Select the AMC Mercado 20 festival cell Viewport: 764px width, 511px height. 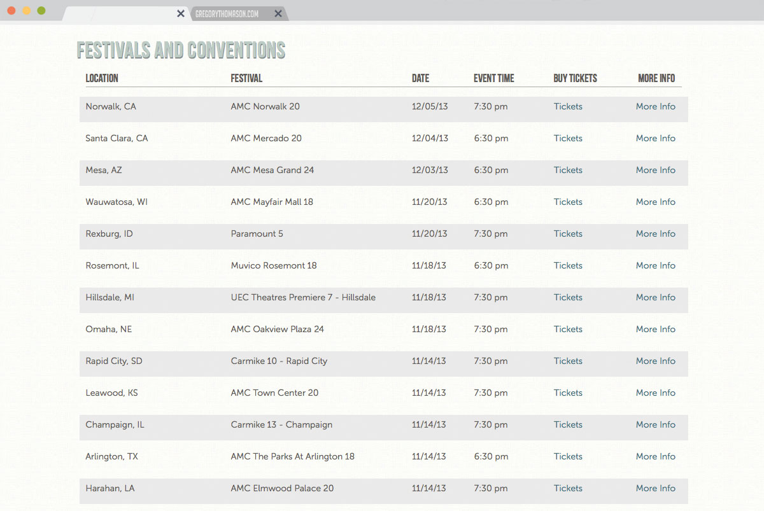click(266, 138)
